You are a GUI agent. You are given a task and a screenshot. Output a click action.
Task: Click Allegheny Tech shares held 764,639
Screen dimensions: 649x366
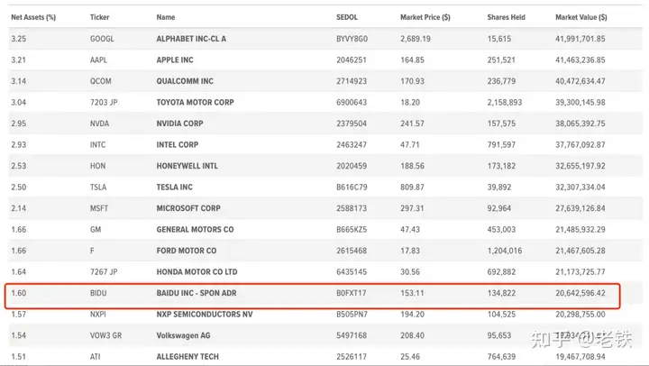(x=501, y=357)
